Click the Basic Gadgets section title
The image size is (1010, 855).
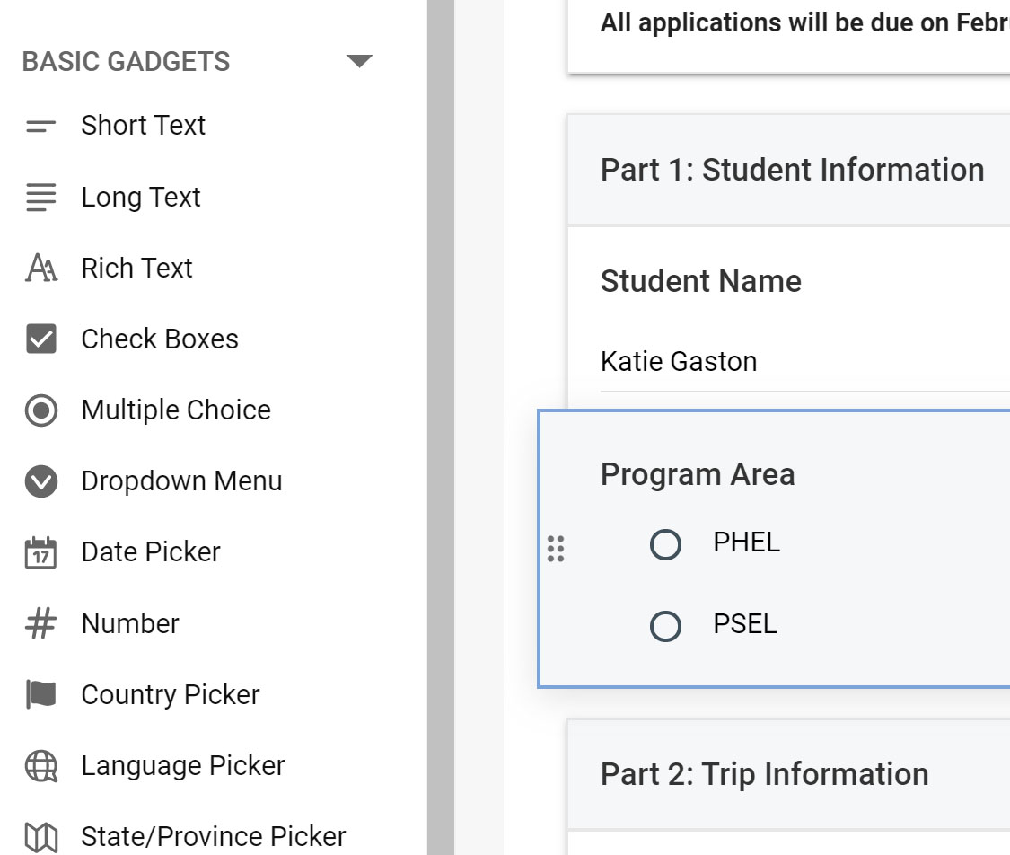coord(126,62)
